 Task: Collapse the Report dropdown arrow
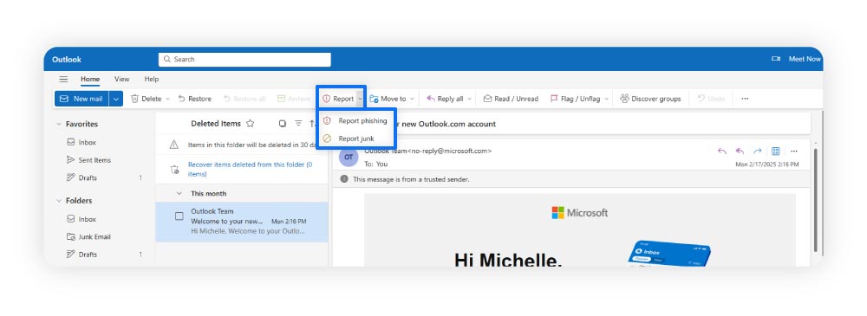coord(360,99)
